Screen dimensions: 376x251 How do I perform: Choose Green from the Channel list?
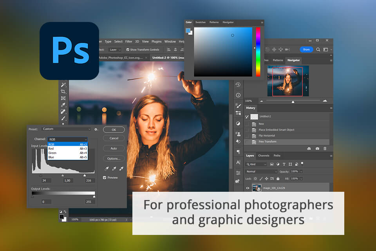pyautogui.click(x=52, y=153)
